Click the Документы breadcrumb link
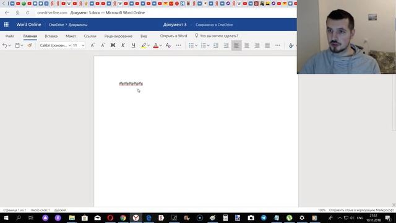This screenshot has height=223, width=396. point(78,25)
